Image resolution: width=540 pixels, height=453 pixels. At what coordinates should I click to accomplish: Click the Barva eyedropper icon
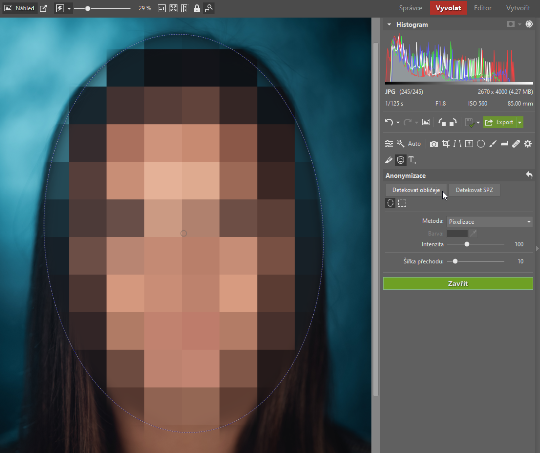[474, 234]
